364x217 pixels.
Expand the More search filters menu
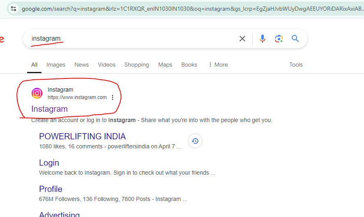tap(218, 65)
